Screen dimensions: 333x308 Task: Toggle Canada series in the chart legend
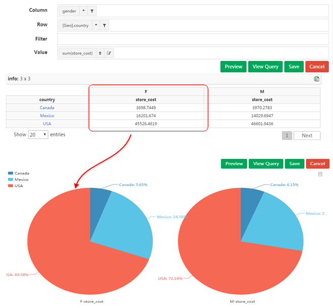tap(18, 173)
